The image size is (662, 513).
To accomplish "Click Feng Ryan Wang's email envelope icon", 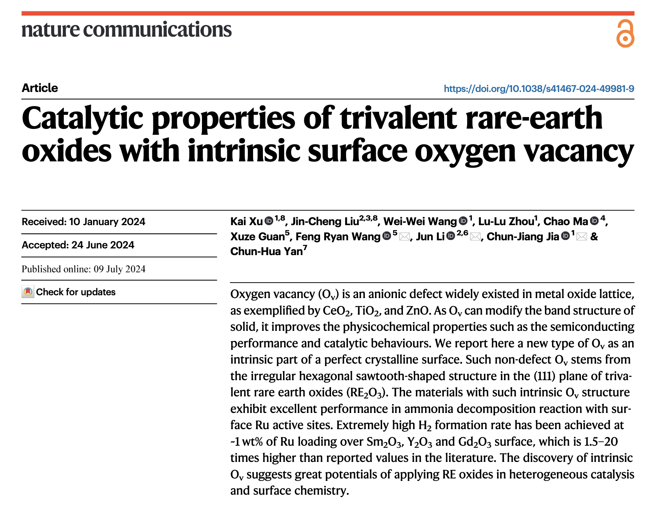I will [404, 237].
